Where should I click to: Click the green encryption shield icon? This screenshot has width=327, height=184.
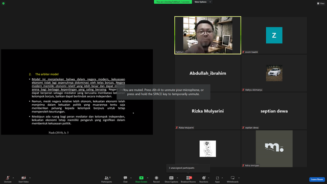[4, 4]
